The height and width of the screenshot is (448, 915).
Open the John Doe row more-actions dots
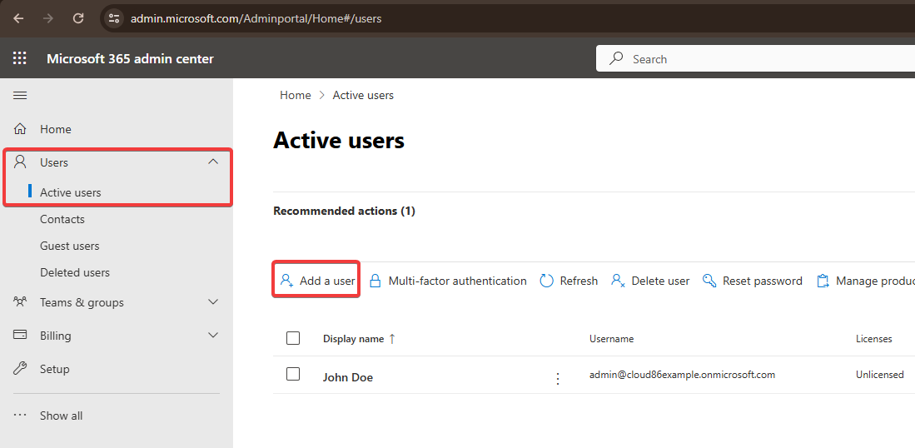click(x=557, y=379)
